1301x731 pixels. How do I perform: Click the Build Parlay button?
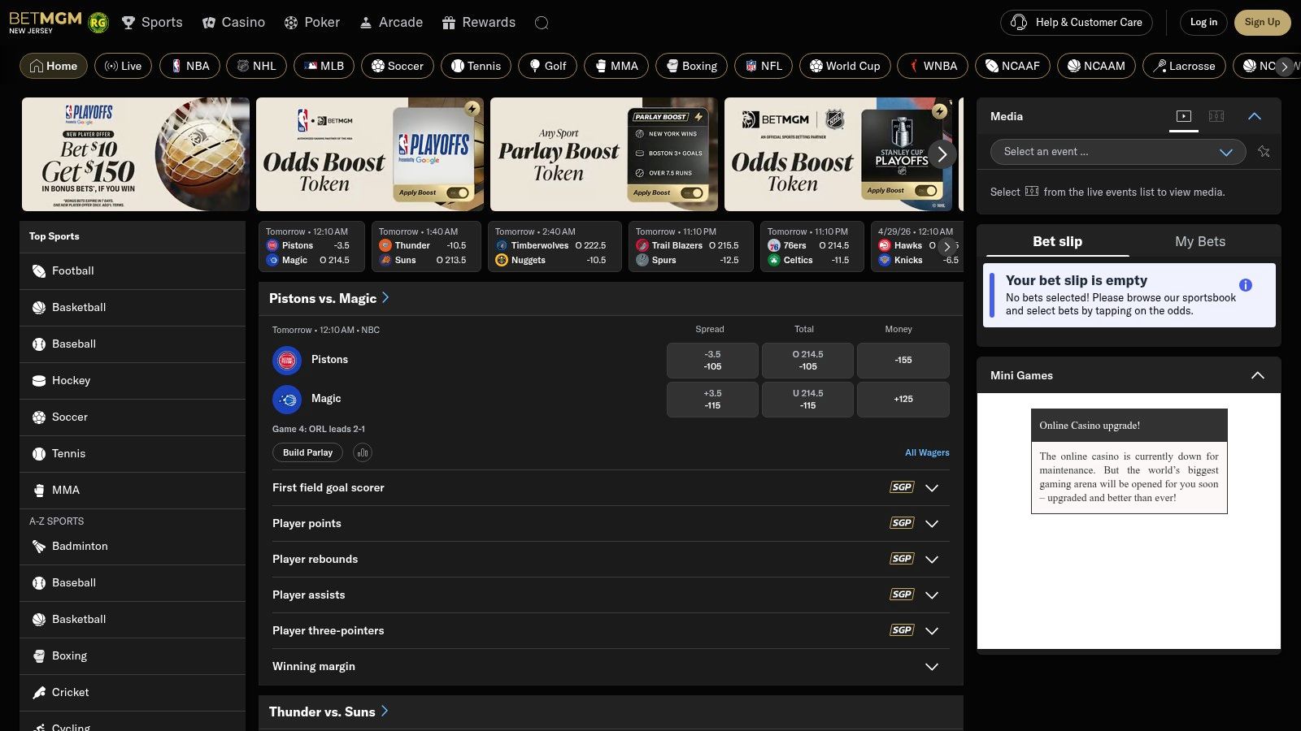307,452
